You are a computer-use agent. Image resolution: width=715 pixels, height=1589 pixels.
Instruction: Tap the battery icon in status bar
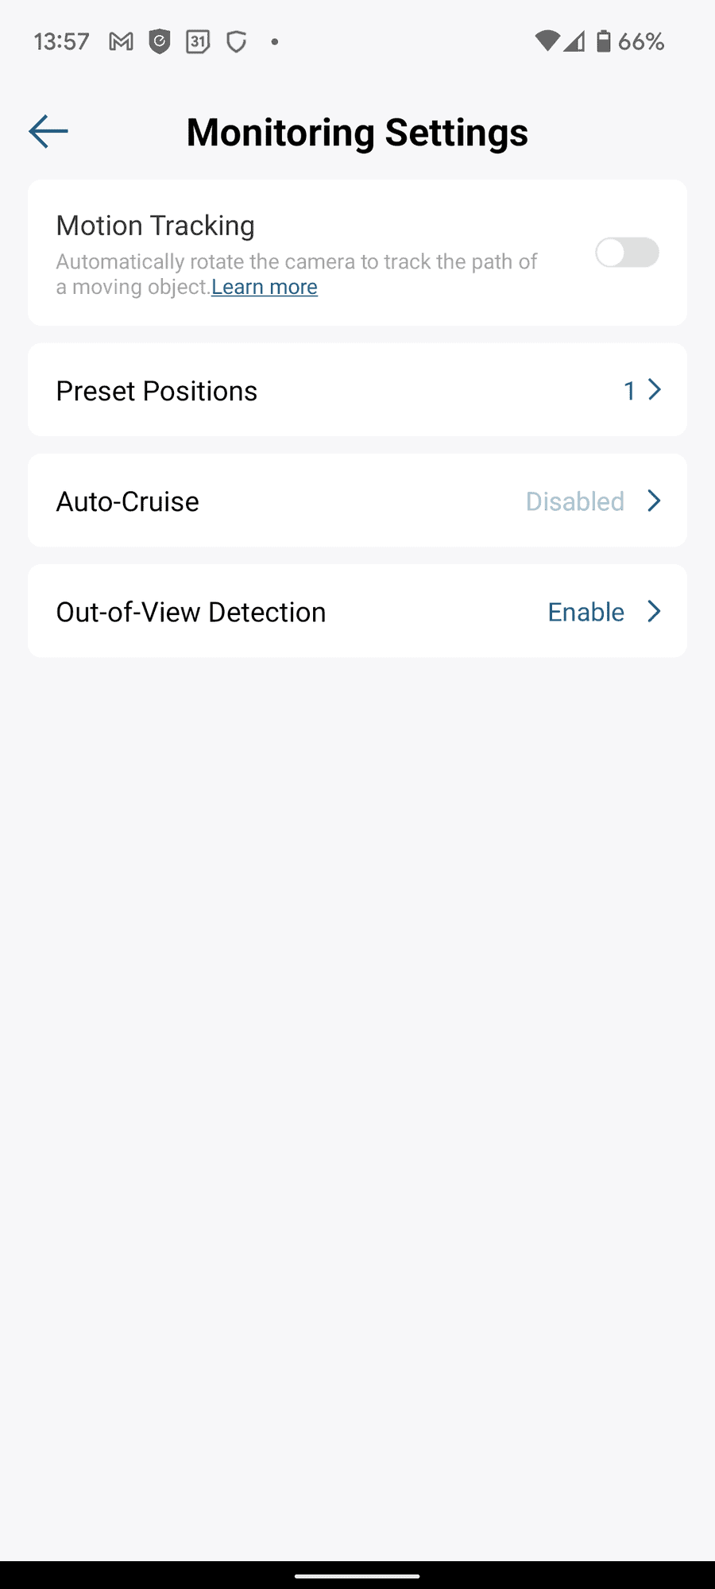tap(604, 41)
